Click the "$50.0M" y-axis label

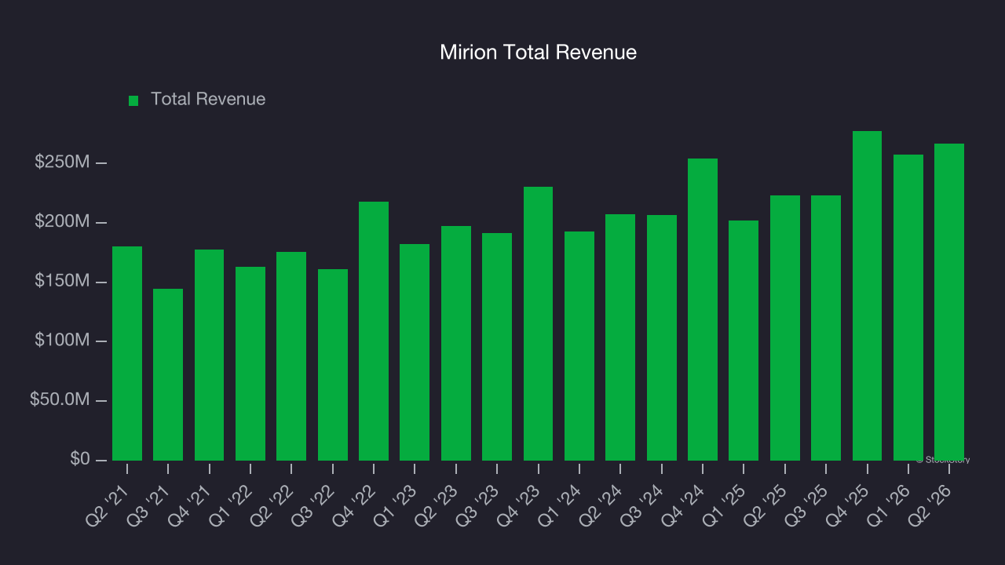pyautogui.click(x=60, y=399)
